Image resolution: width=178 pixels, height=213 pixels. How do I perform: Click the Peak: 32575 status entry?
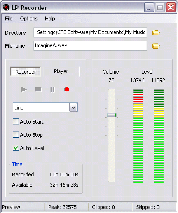63,207
